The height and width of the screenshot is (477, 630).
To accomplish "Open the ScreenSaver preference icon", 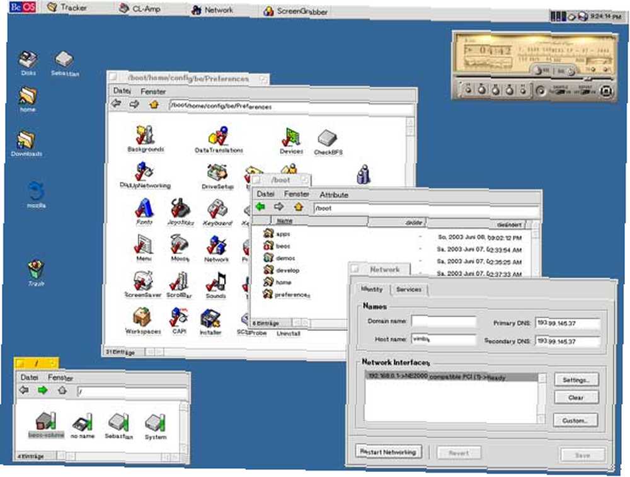I will point(142,285).
